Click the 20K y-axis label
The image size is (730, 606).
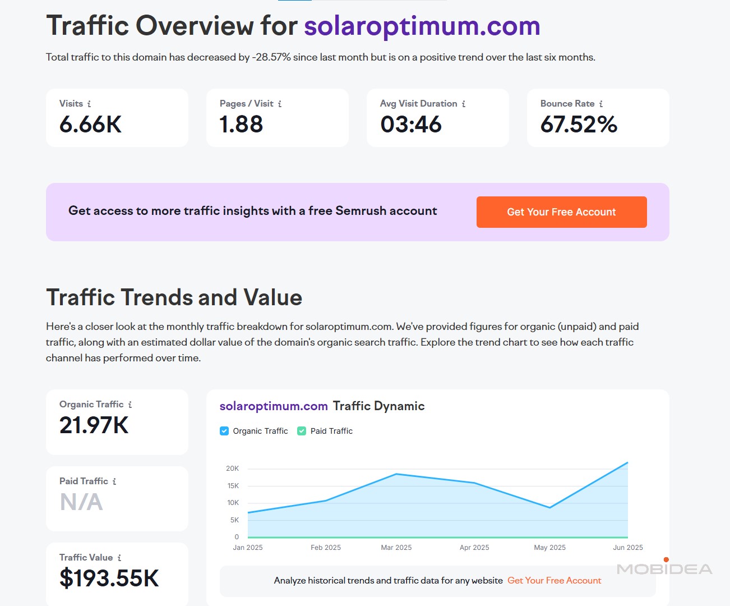[x=233, y=469]
